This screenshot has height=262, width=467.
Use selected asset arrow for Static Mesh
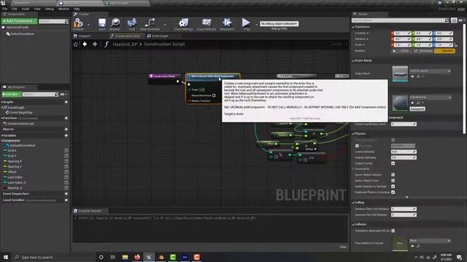[412, 76]
